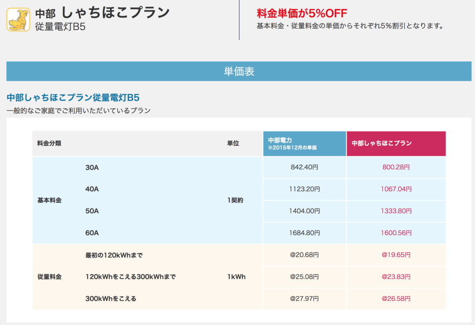Click the 単位 column header

pos(233,144)
